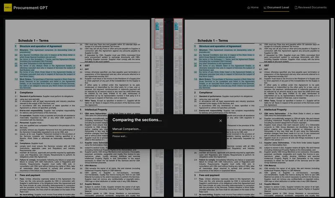Click the right document minimap thumbnail
The width and height of the screenshot is (335, 198).
178,34
